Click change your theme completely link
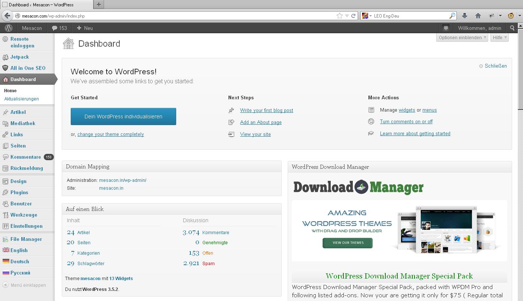523x301 pixels. tap(111, 134)
